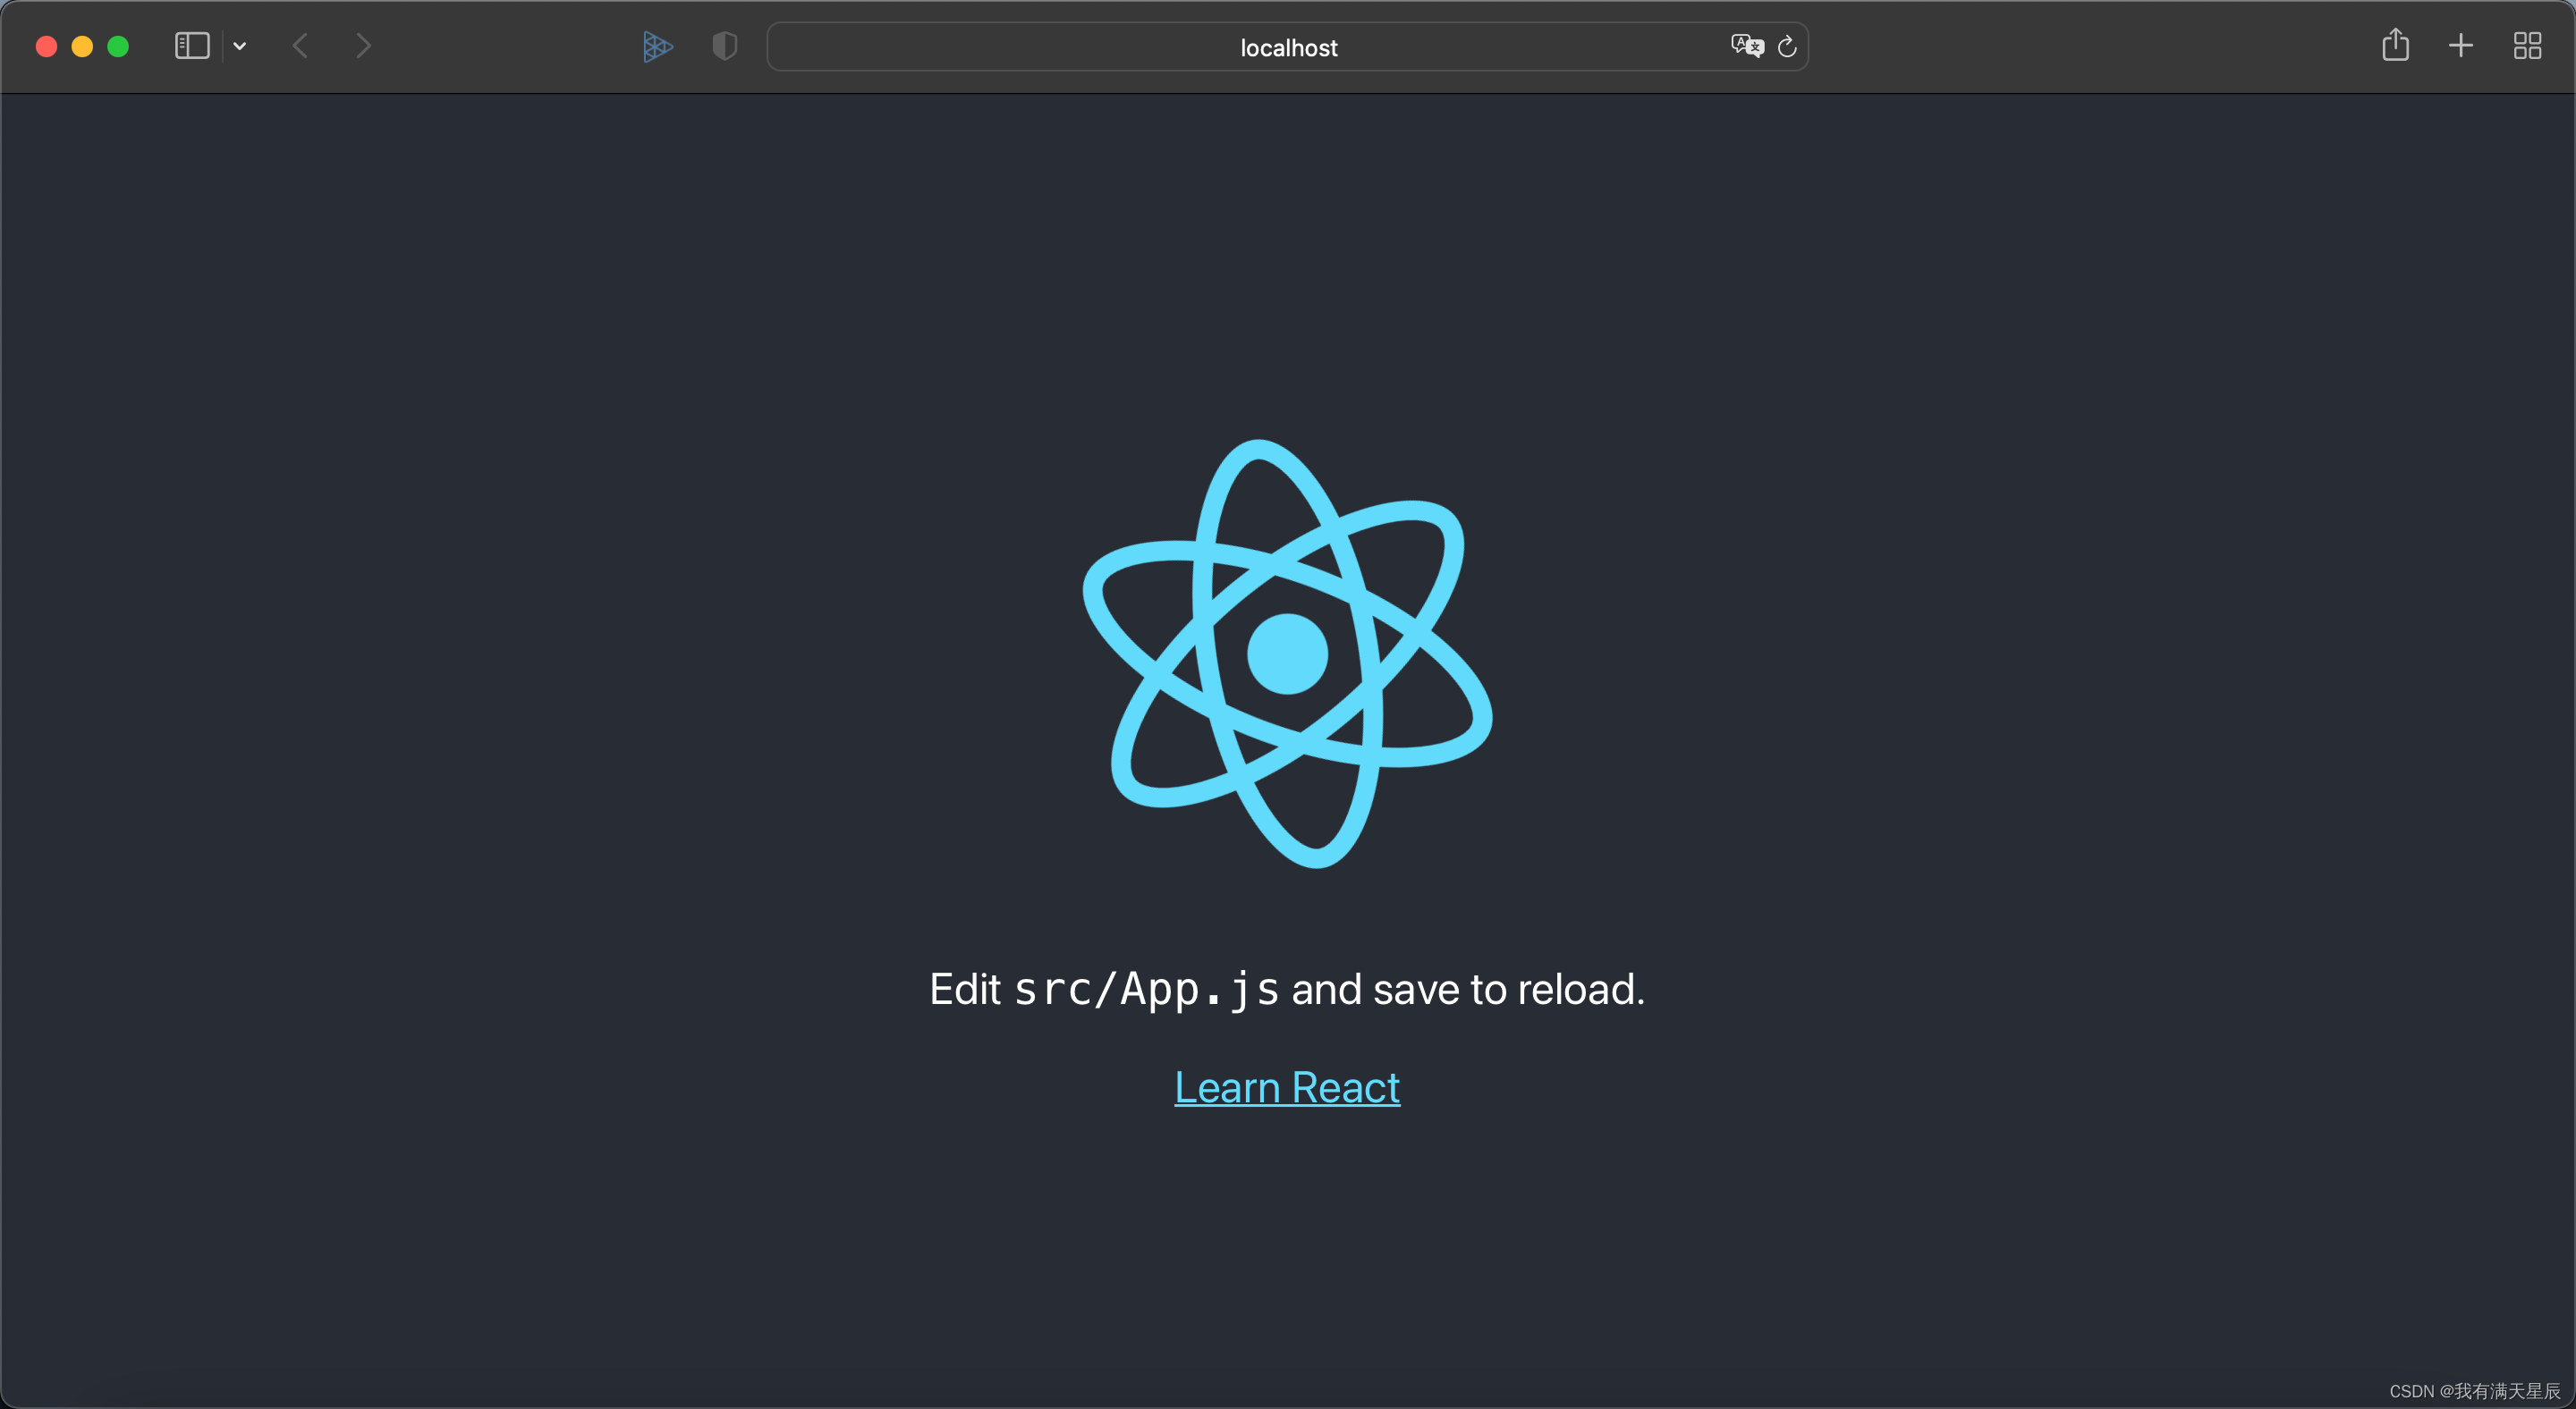
Task: Close the Safari window
Action: click(x=46, y=46)
